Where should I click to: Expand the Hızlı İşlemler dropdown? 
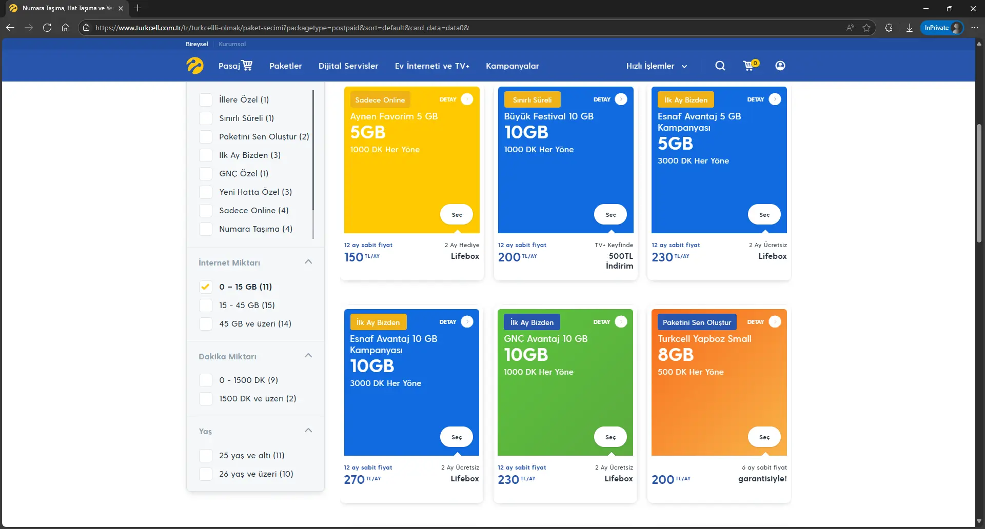[x=657, y=66]
